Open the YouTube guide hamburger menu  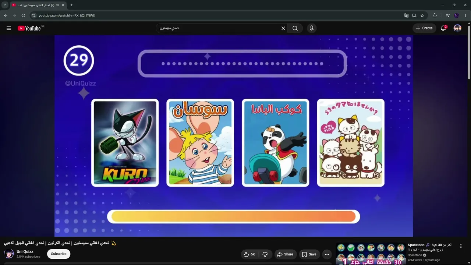[9, 28]
